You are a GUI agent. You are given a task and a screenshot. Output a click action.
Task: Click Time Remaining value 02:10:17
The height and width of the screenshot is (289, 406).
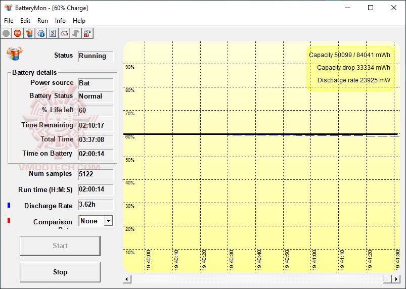tap(96, 126)
